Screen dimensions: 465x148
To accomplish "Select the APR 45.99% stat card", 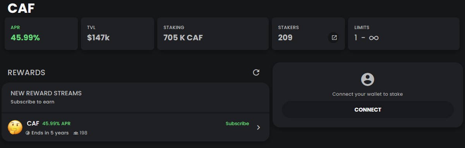I will pos(41,33).
